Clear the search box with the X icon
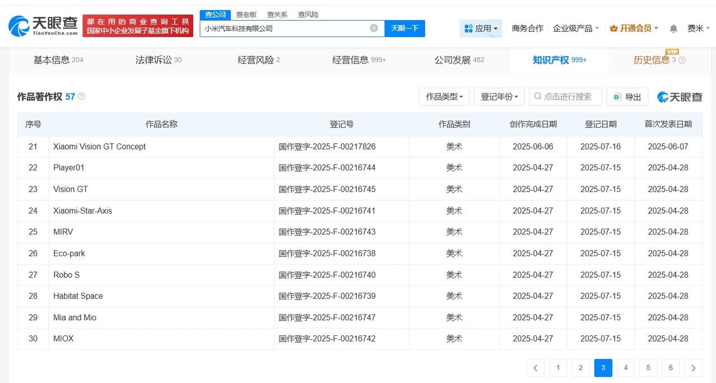 point(373,28)
